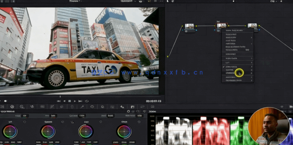Screen dimensions: 293x145
Task: Choose the highlighted Channels context menu entry
Action: (237, 73)
